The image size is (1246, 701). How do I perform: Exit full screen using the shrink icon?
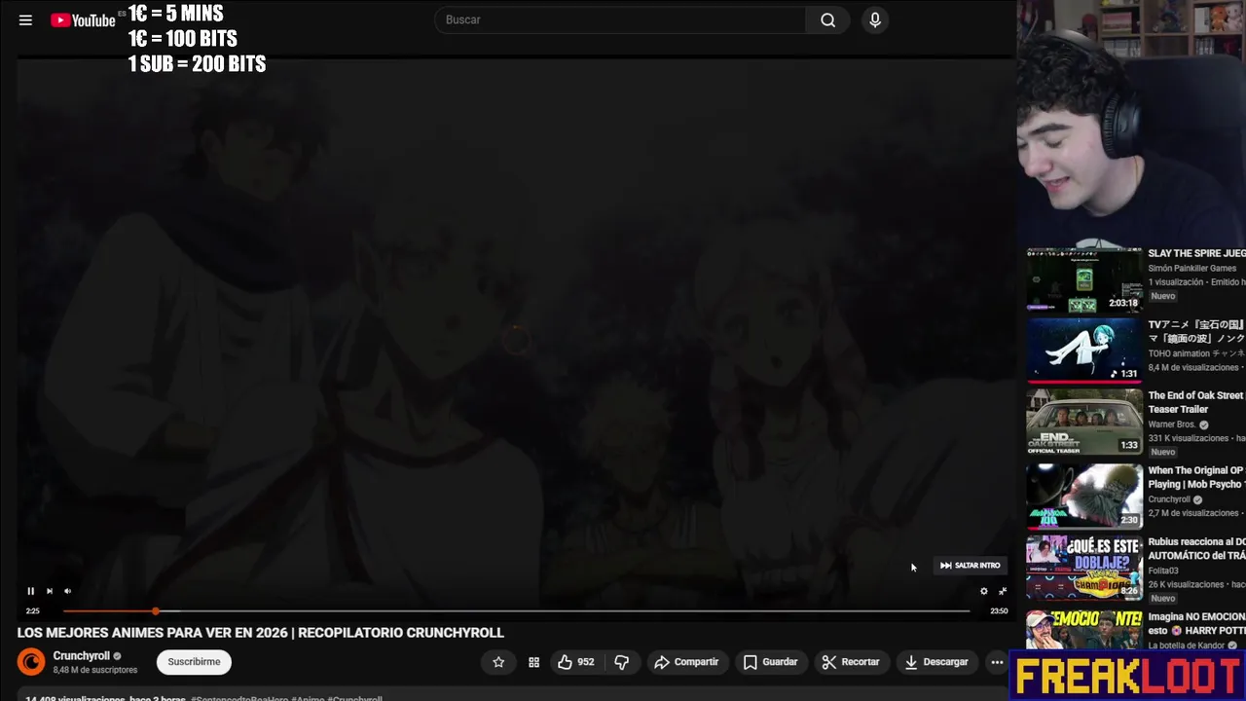point(1002,591)
